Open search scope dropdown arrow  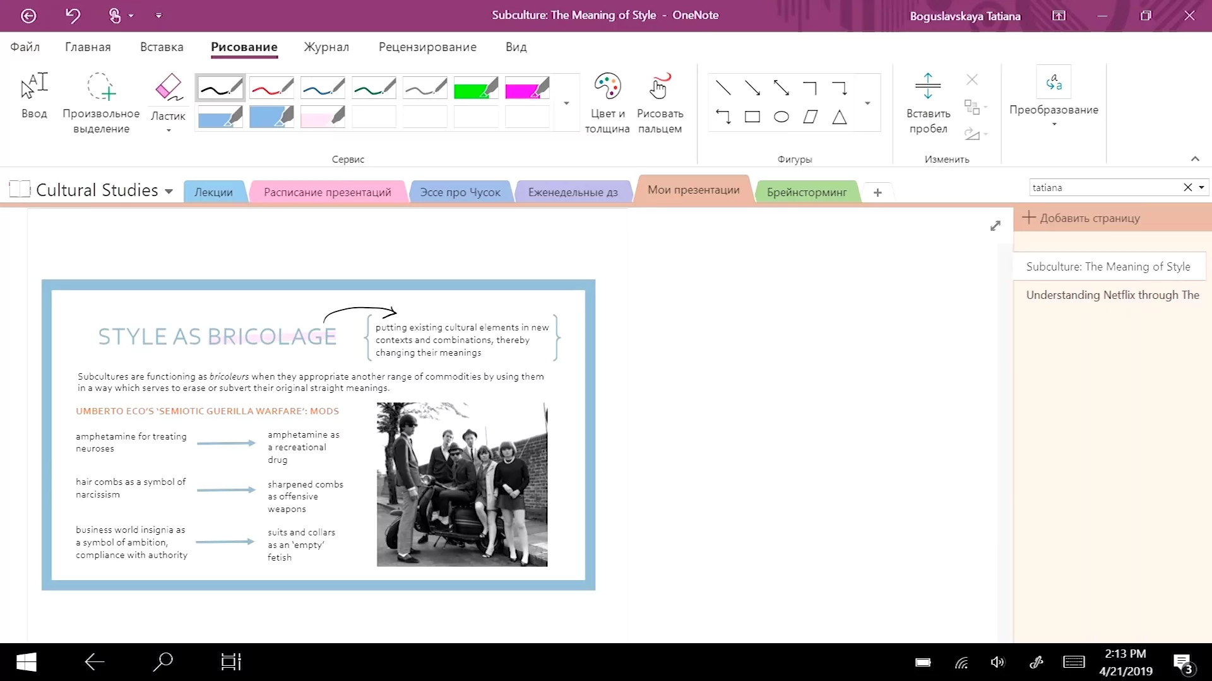pyautogui.click(x=1201, y=187)
